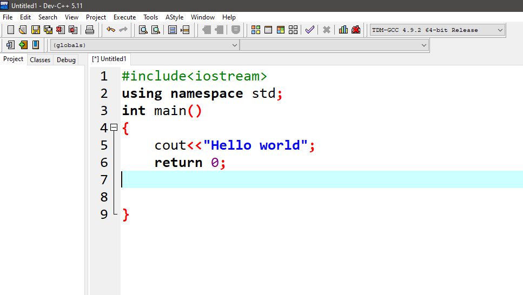Click the second grayed navigation arrow icon
This screenshot has width=523, height=295.
click(219, 30)
